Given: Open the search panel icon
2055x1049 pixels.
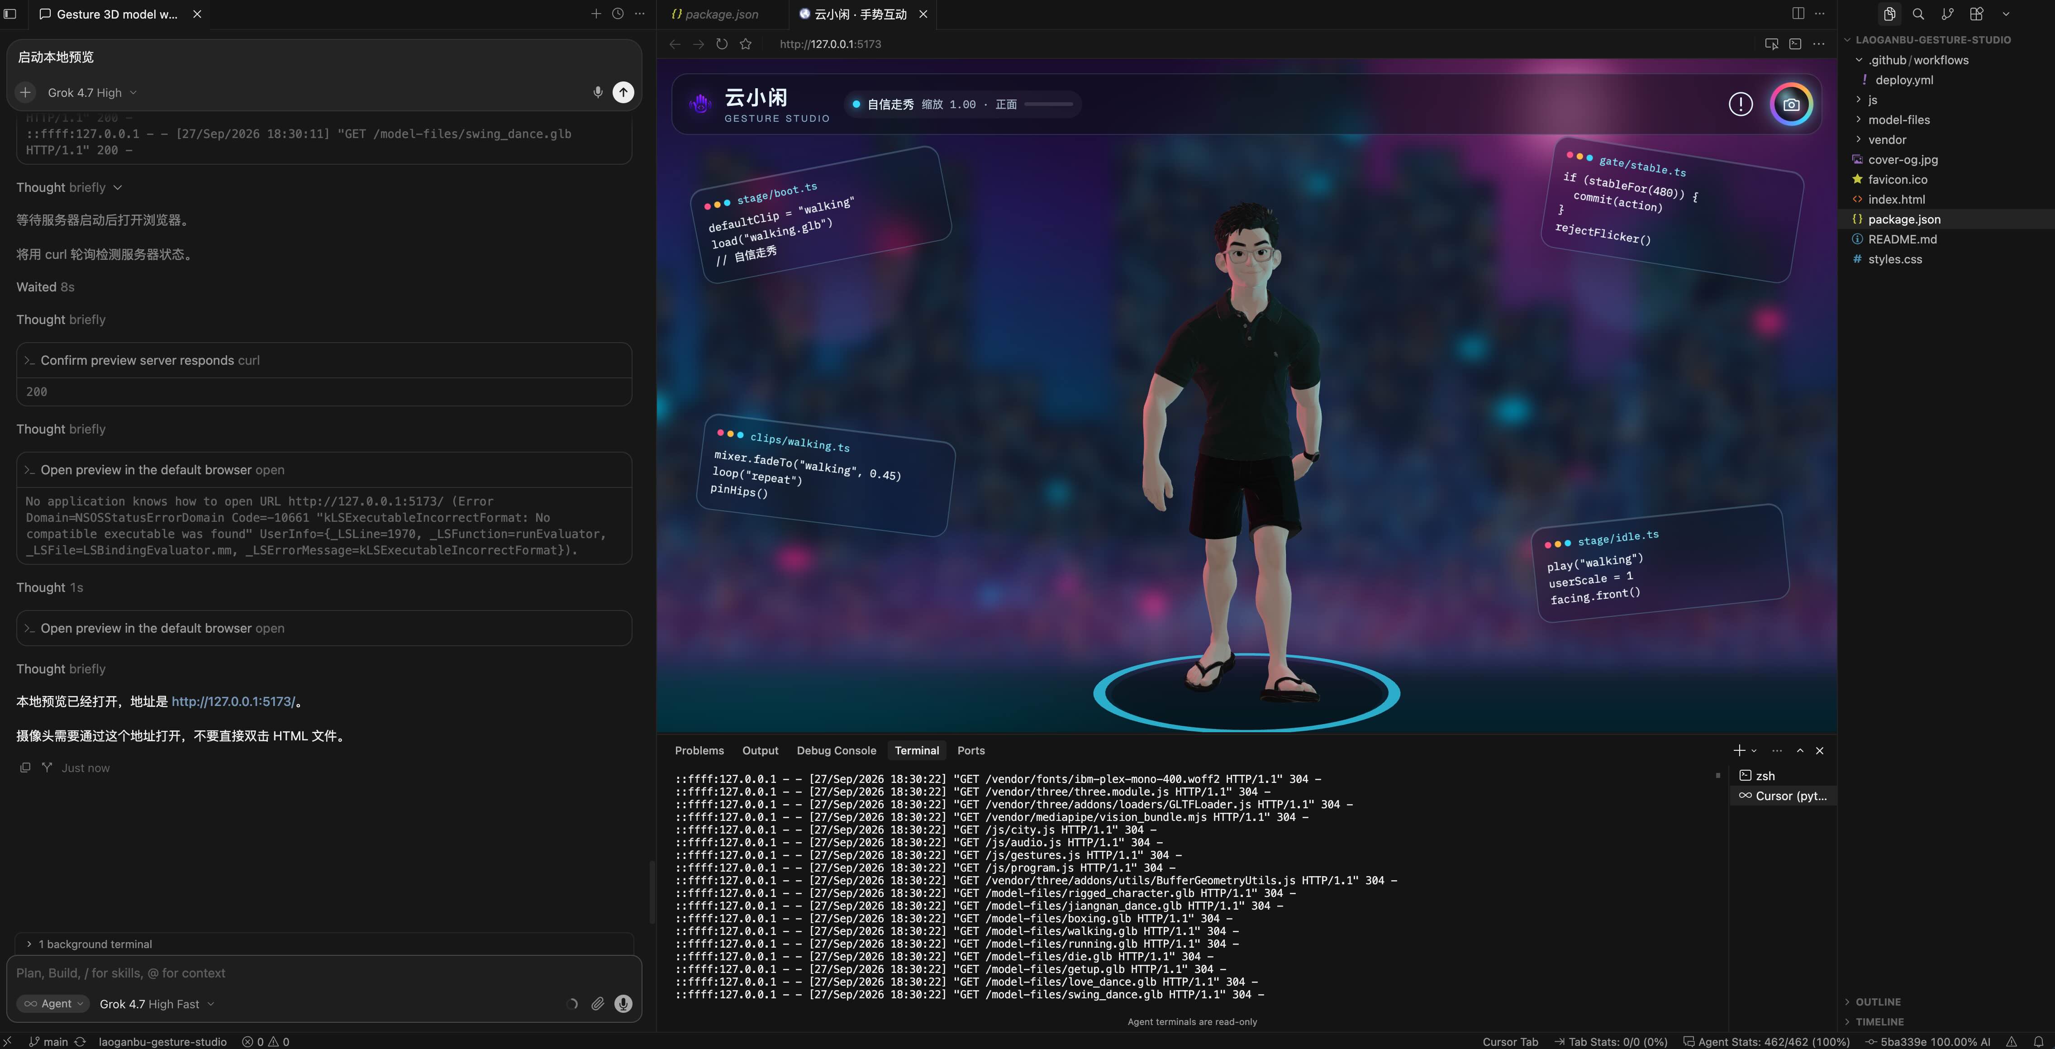Looking at the screenshot, I should [x=1918, y=14].
